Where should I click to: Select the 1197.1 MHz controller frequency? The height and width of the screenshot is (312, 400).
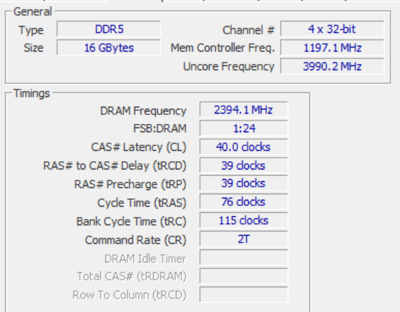pyautogui.click(x=332, y=48)
